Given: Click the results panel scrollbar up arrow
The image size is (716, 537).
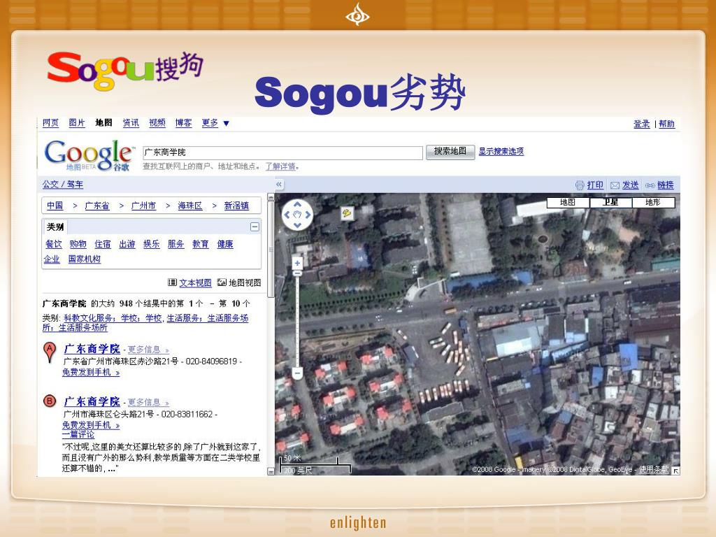Looking at the screenshot, I should click(x=271, y=197).
